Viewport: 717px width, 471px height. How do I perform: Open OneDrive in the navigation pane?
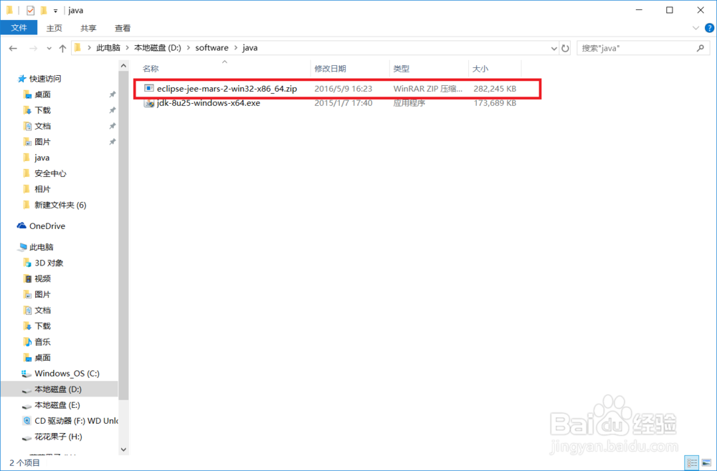tap(47, 226)
